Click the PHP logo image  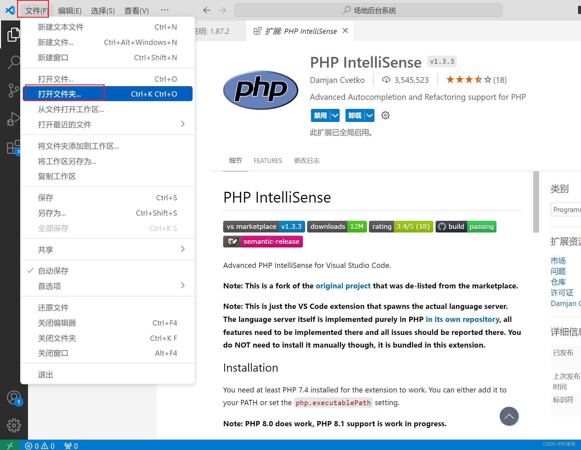[261, 90]
